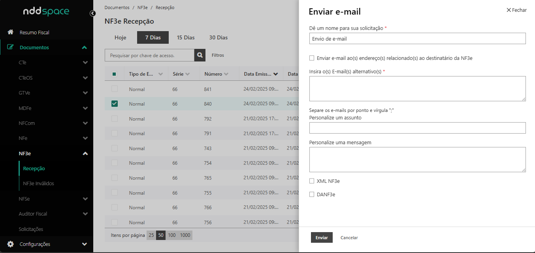The height and width of the screenshot is (253, 535).
Task: Select the Hoje period tab
Action: [x=120, y=37]
